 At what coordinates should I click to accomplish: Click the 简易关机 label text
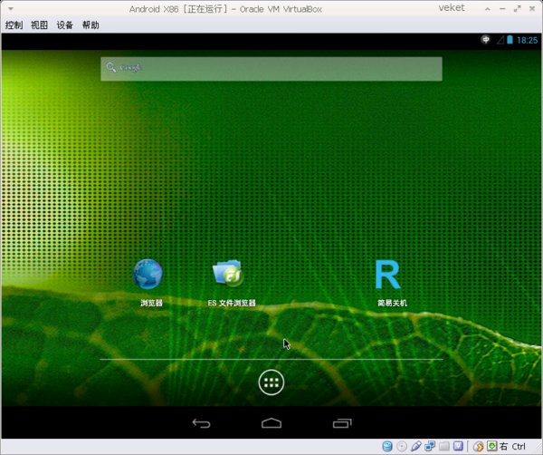(392, 303)
